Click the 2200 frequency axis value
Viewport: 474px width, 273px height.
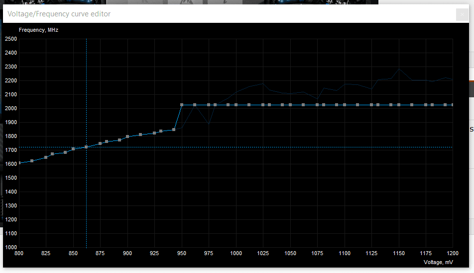point(11,80)
